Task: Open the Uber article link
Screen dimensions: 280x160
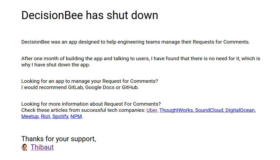Action: point(152,110)
